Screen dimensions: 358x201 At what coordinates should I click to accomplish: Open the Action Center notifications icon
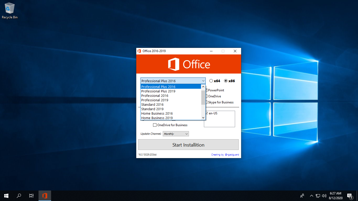point(349,196)
